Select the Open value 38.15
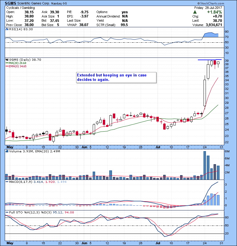 [x=29, y=12]
